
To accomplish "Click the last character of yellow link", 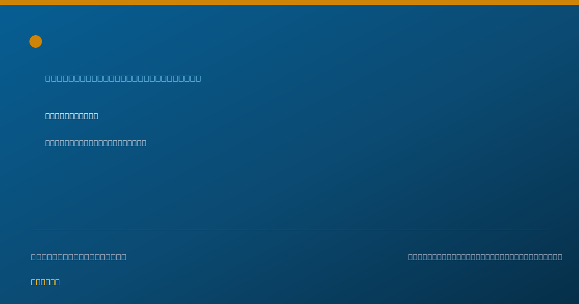I will (x=57, y=282).
